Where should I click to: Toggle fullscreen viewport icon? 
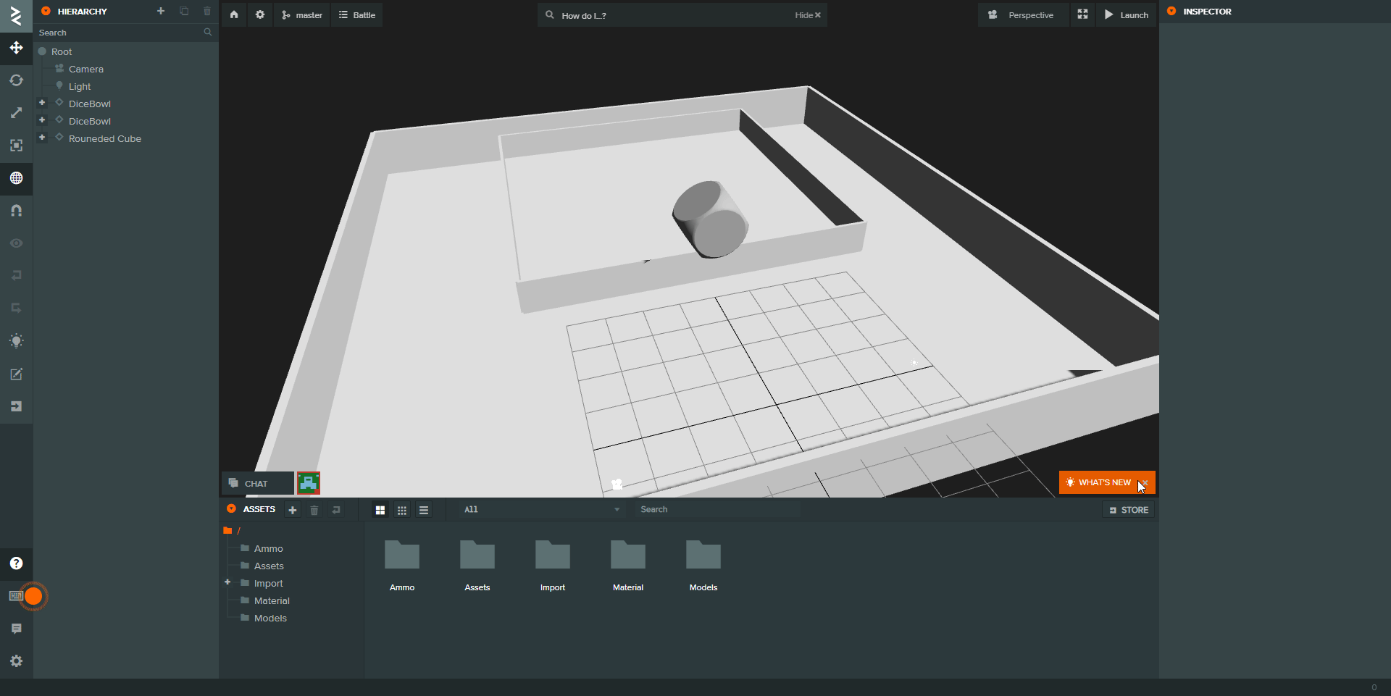[1082, 14]
